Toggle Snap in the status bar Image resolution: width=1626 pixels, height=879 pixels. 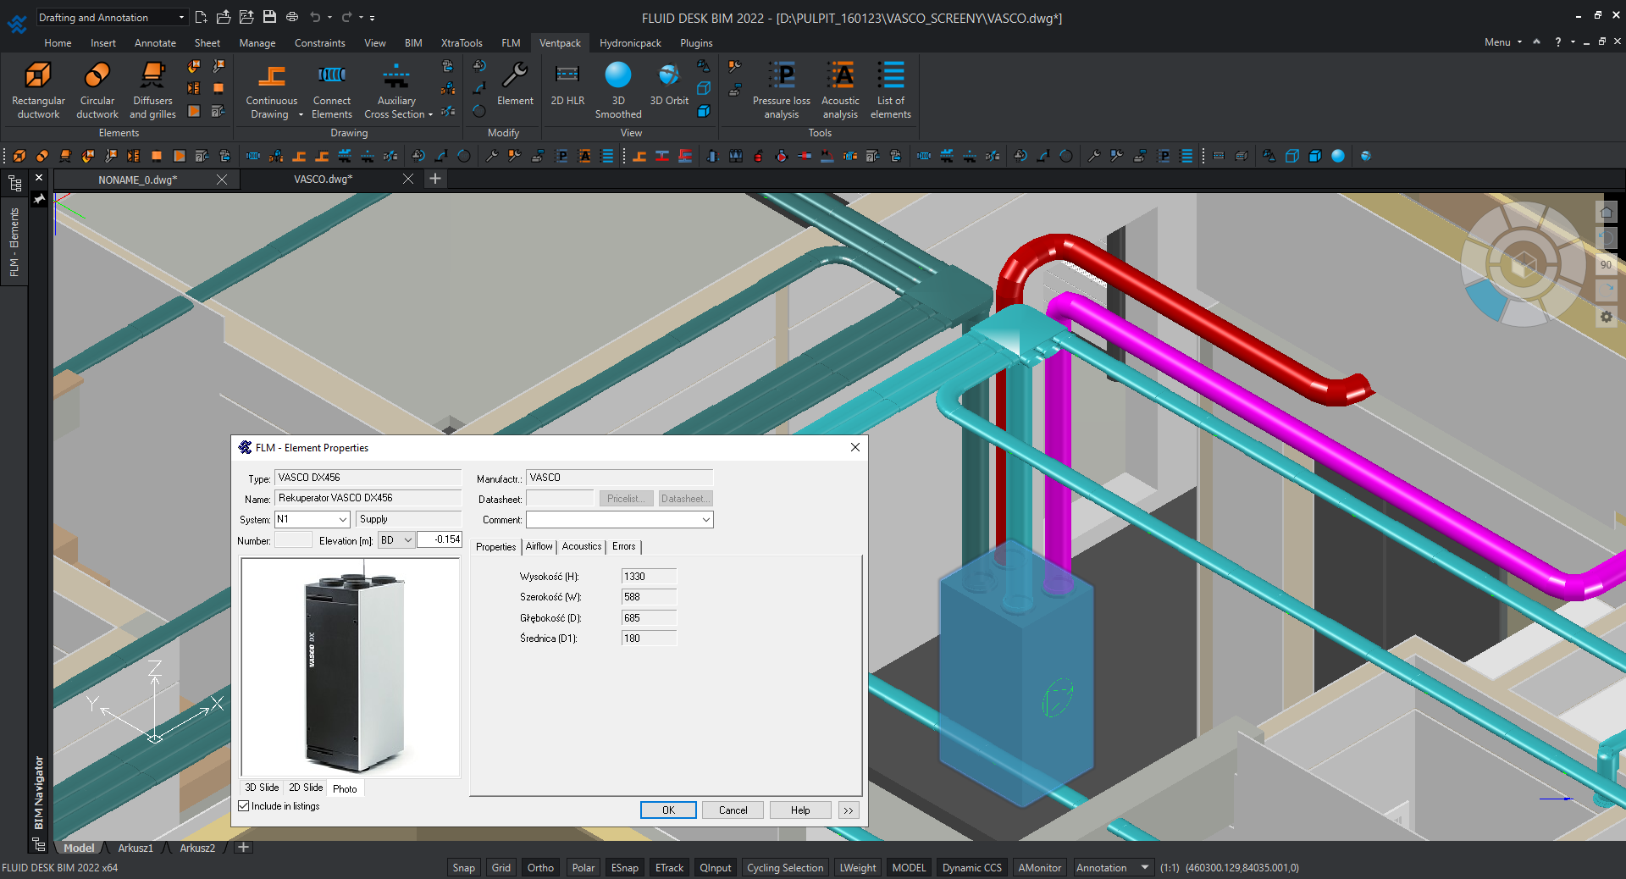(463, 868)
